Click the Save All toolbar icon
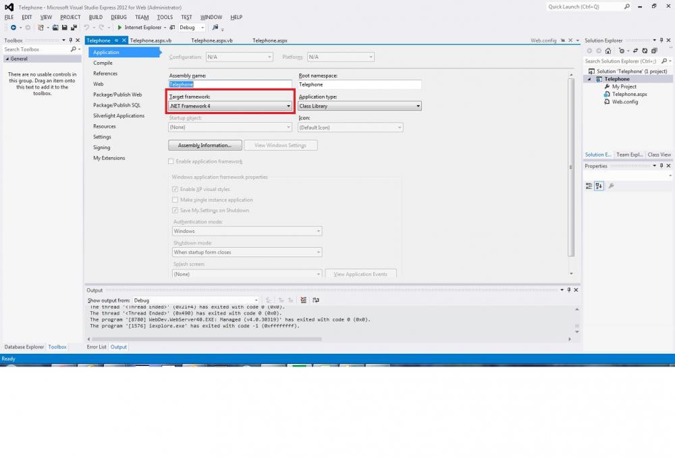This screenshot has width=675, height=457. (72, 28)
